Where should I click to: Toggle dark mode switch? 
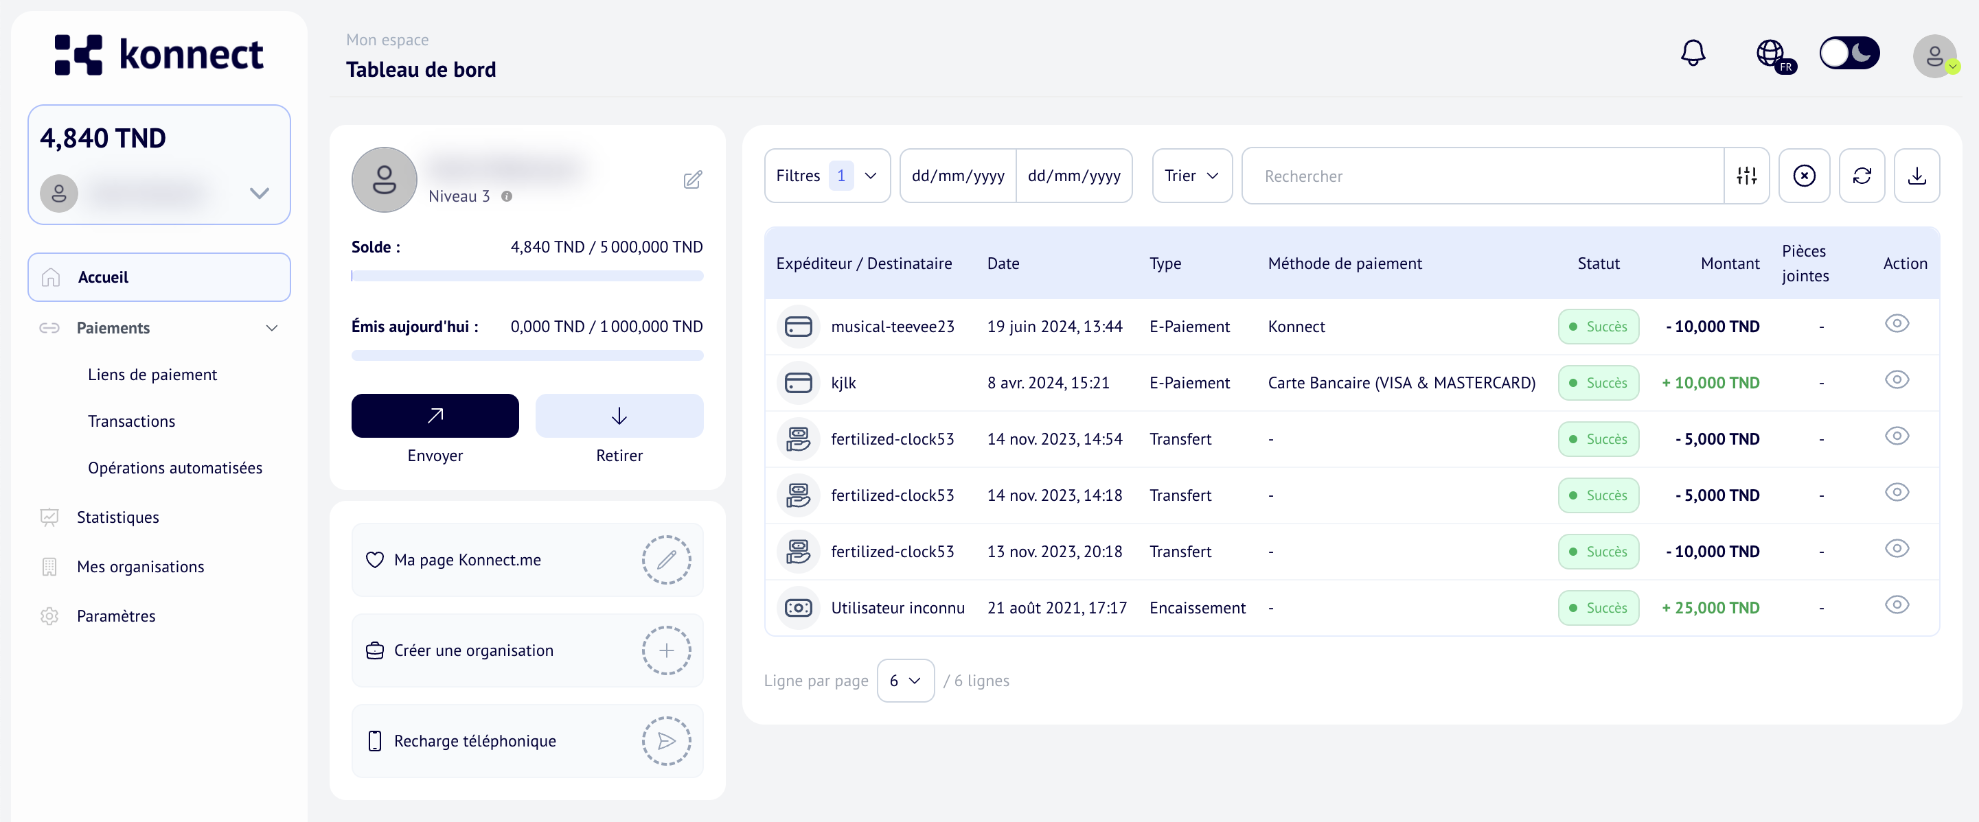(x=1849, y=53)
